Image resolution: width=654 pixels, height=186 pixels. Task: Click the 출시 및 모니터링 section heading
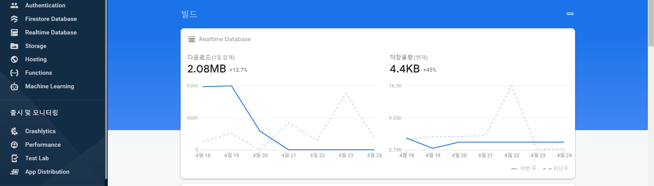coord(34,113)
